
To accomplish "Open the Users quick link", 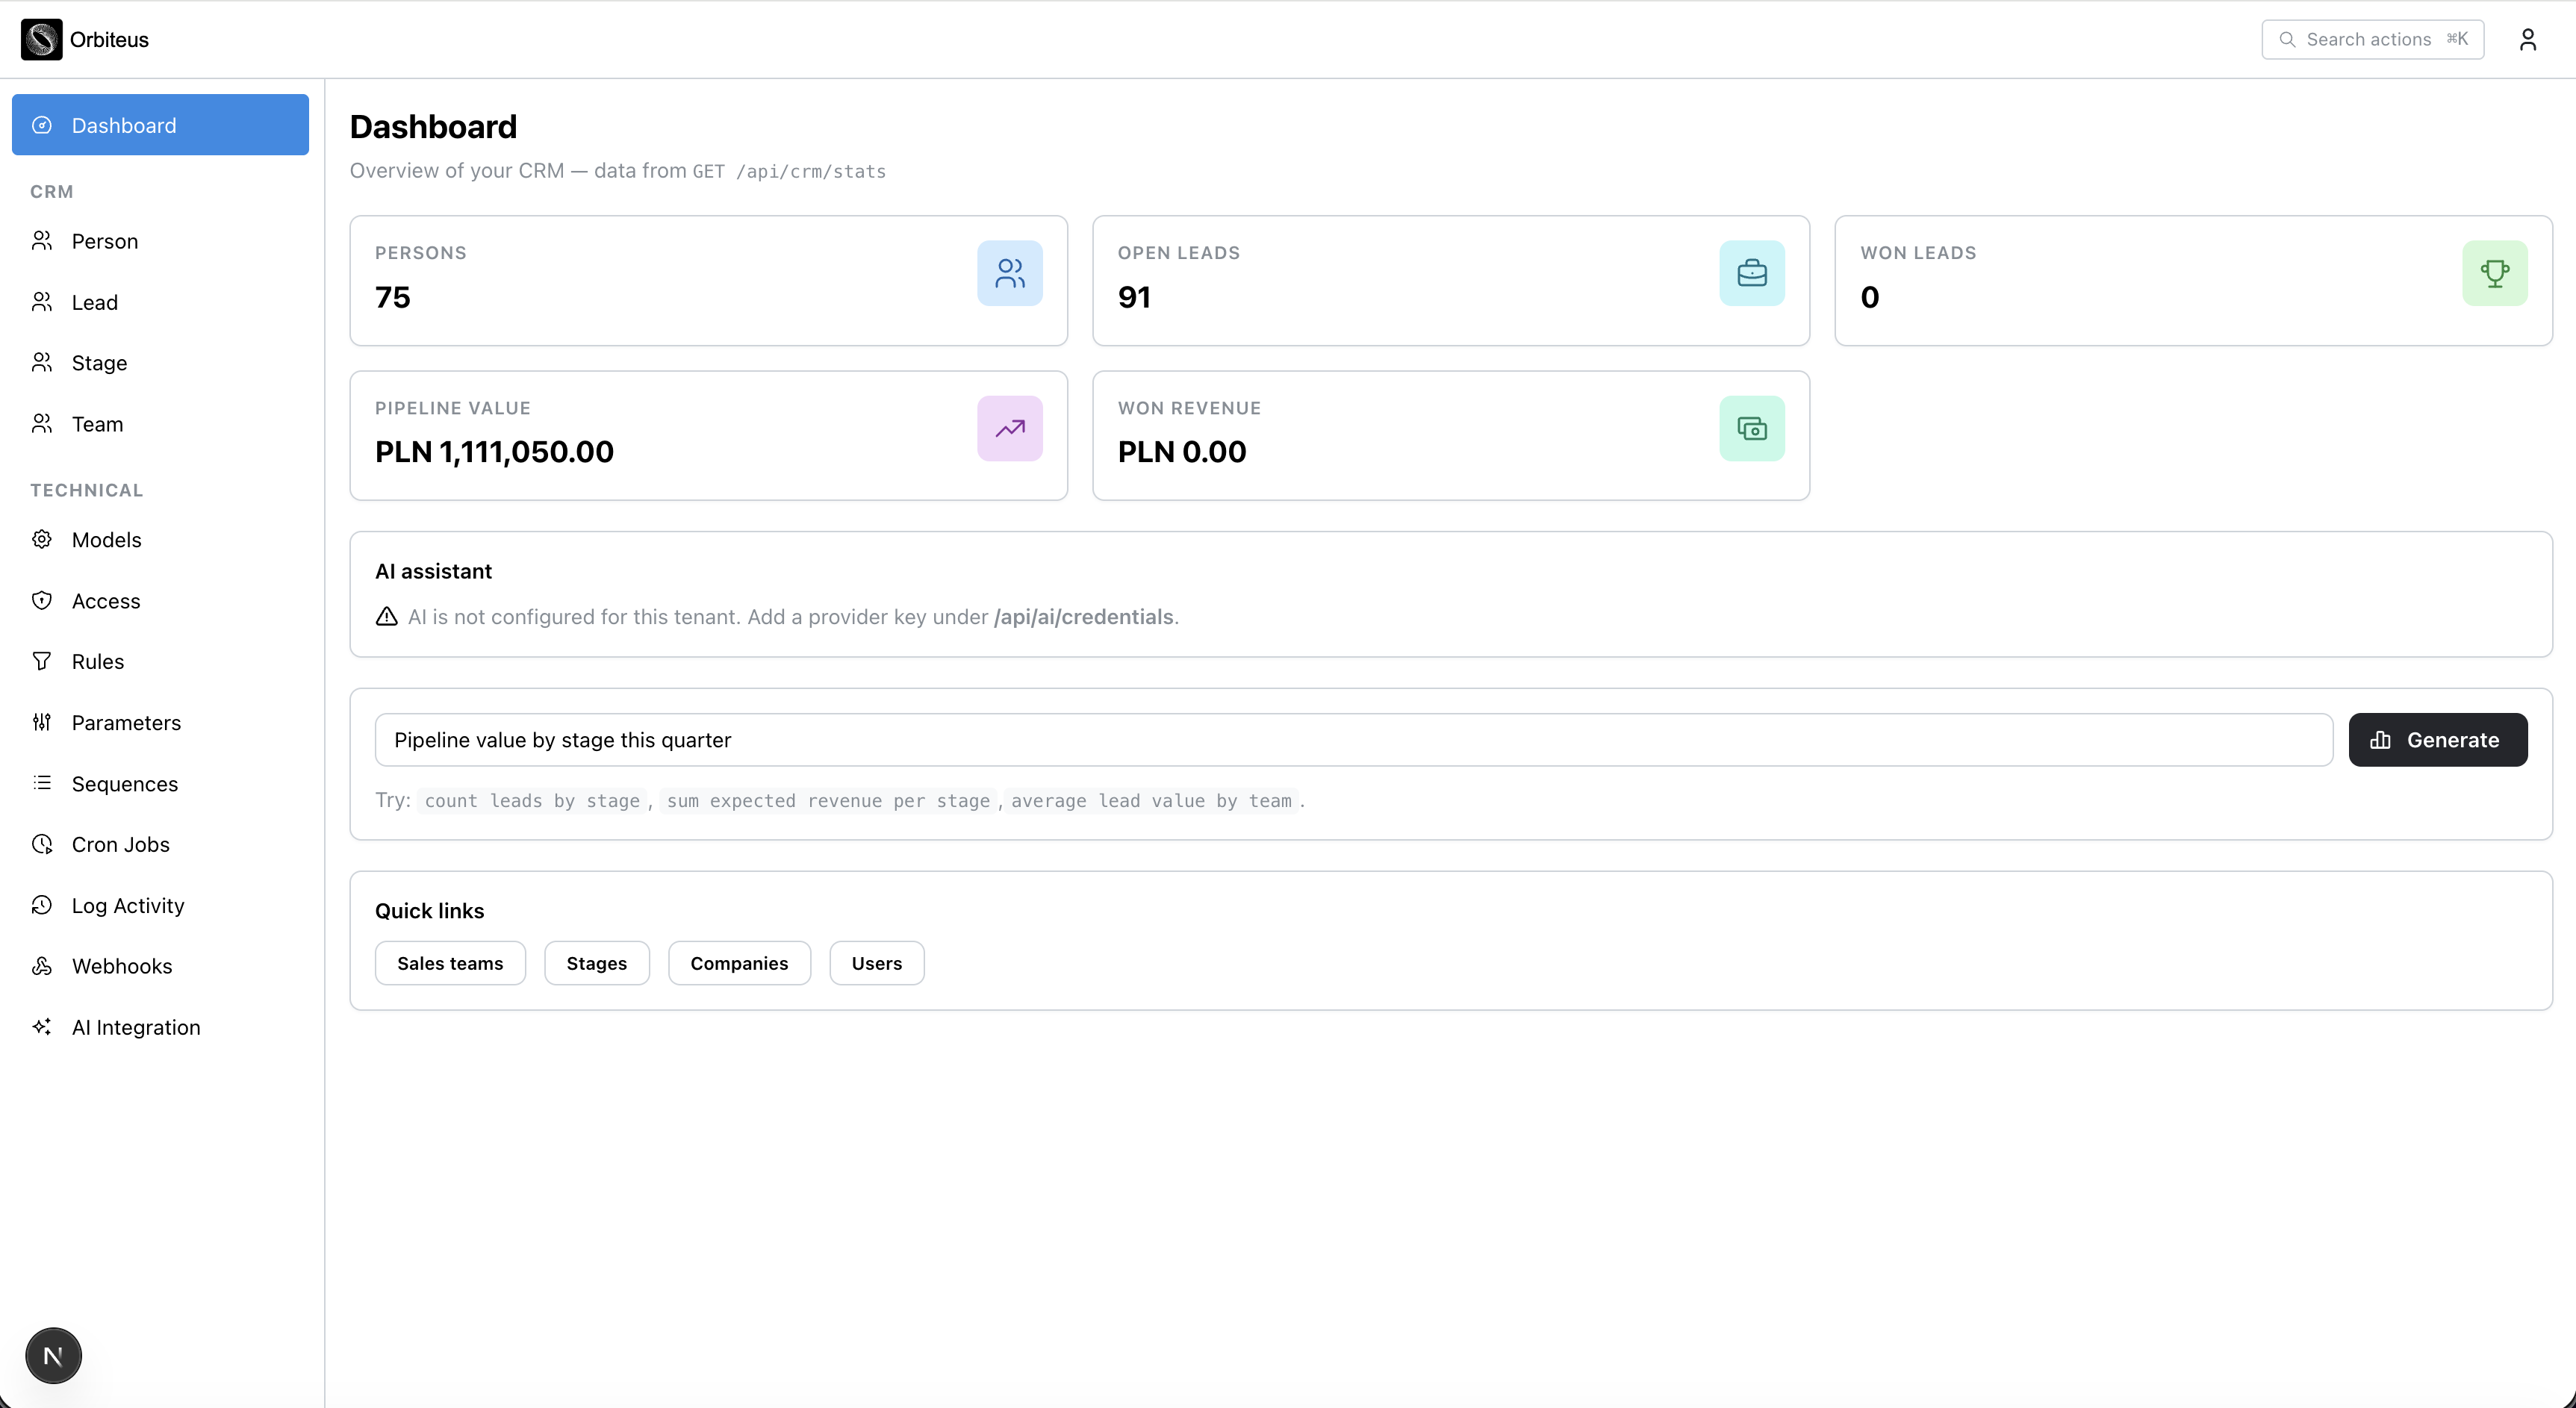I will coord(877,963).
